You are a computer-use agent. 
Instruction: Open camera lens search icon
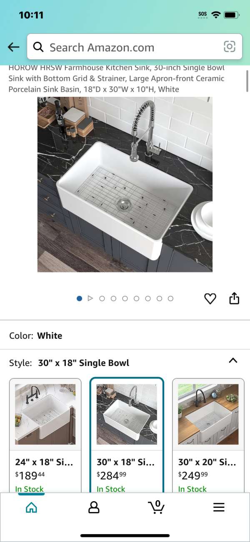(x=230, y=47)
